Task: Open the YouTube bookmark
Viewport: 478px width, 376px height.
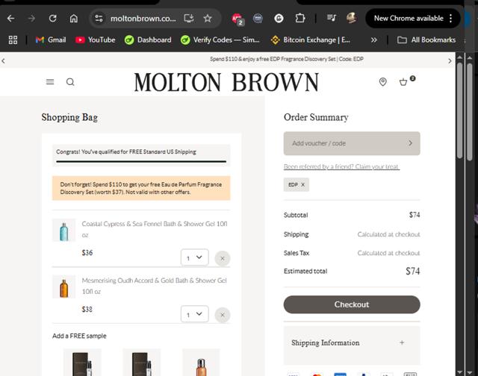Action: click(96, 40)
